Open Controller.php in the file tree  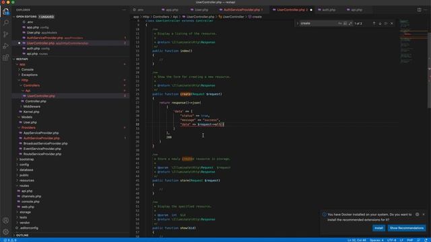pyautogui.click(x=36, y=102)
